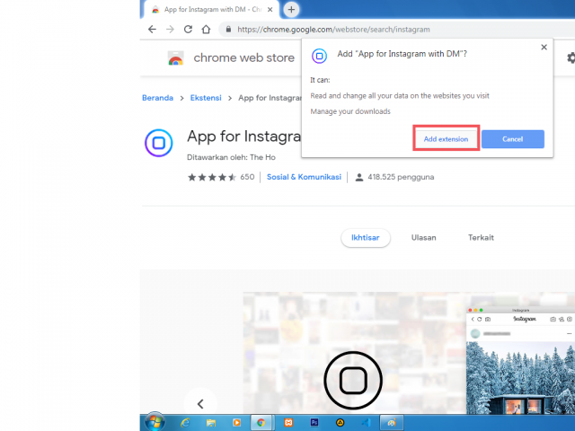The height and width of the screenshot is (431, 575).
Task: Click the chrome web store logo
Action: [176, 57]
